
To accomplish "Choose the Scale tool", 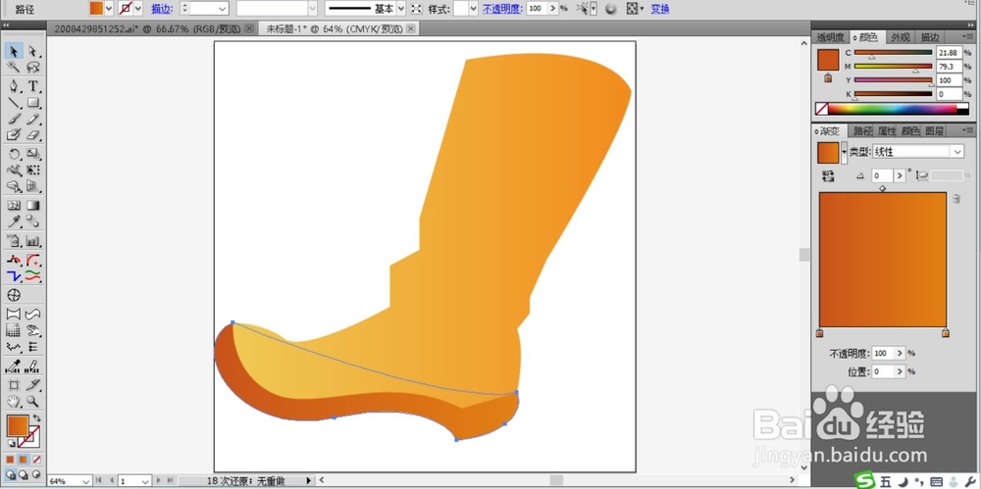I will tap(32, 154).
